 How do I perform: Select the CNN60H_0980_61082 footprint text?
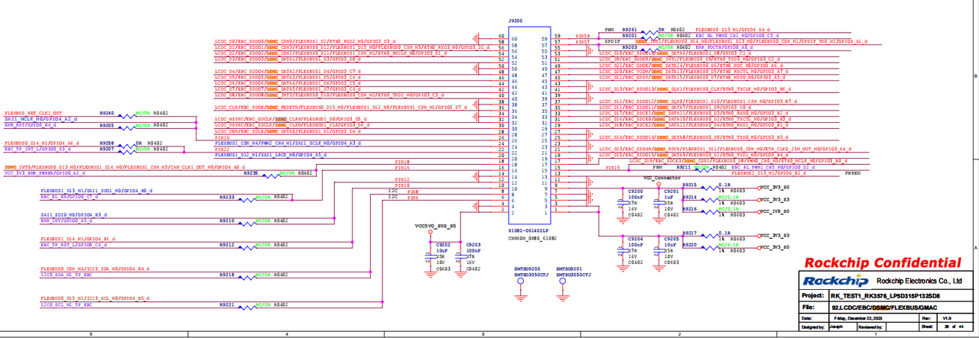coord(532,239)
